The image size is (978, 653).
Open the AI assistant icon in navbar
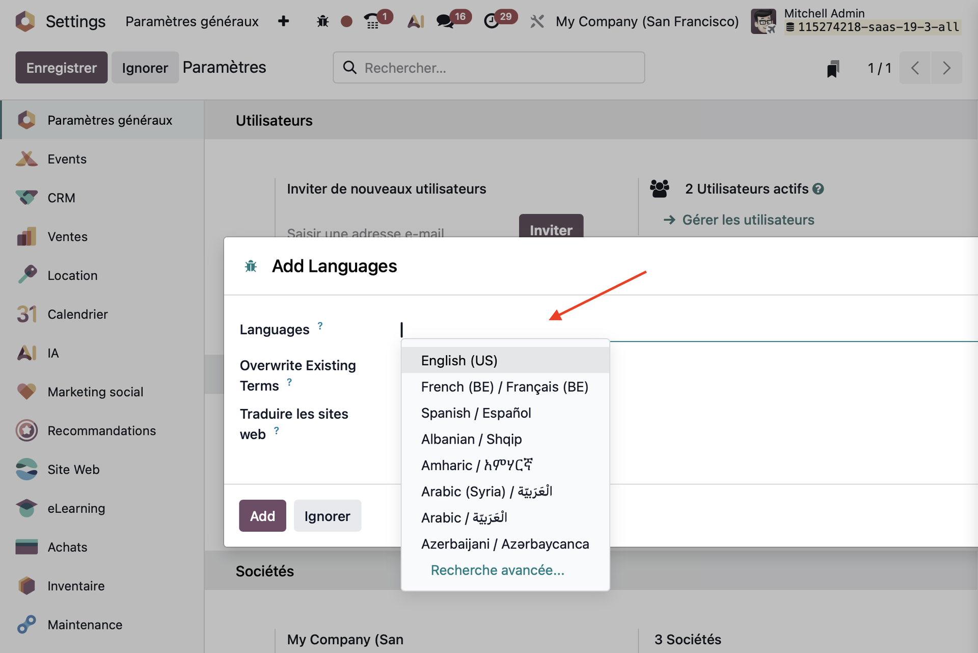click(416, 21)
